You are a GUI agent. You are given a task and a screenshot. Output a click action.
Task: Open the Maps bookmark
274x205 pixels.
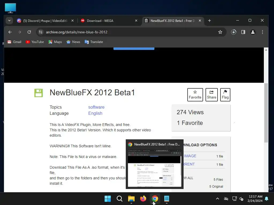pyautogui.click(x=55, y=42)
